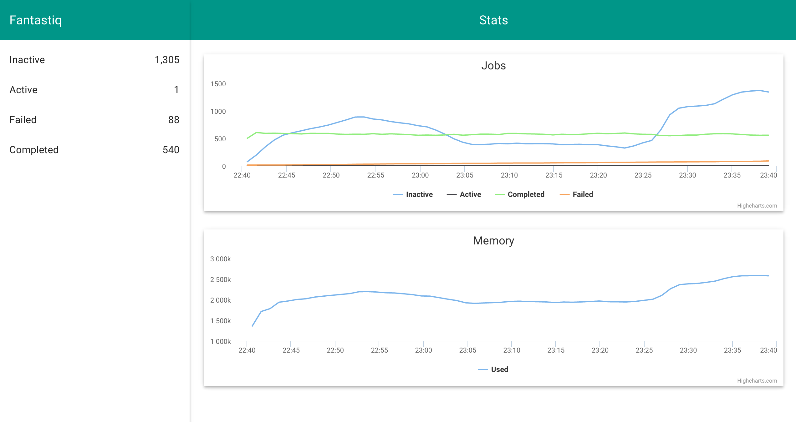Image resolution: width=796 pixels, height=422 pixels.
Task: Hide the Completed series via legend
Action: (526, 194)
